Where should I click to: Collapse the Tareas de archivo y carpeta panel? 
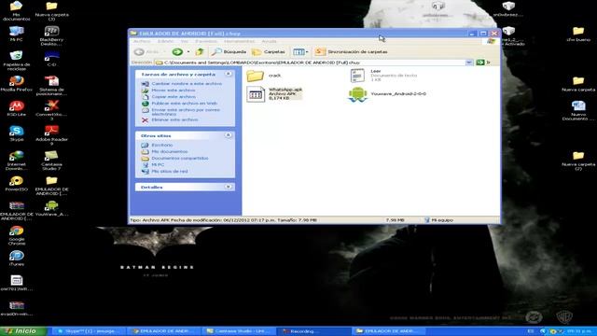coord(228,74)
